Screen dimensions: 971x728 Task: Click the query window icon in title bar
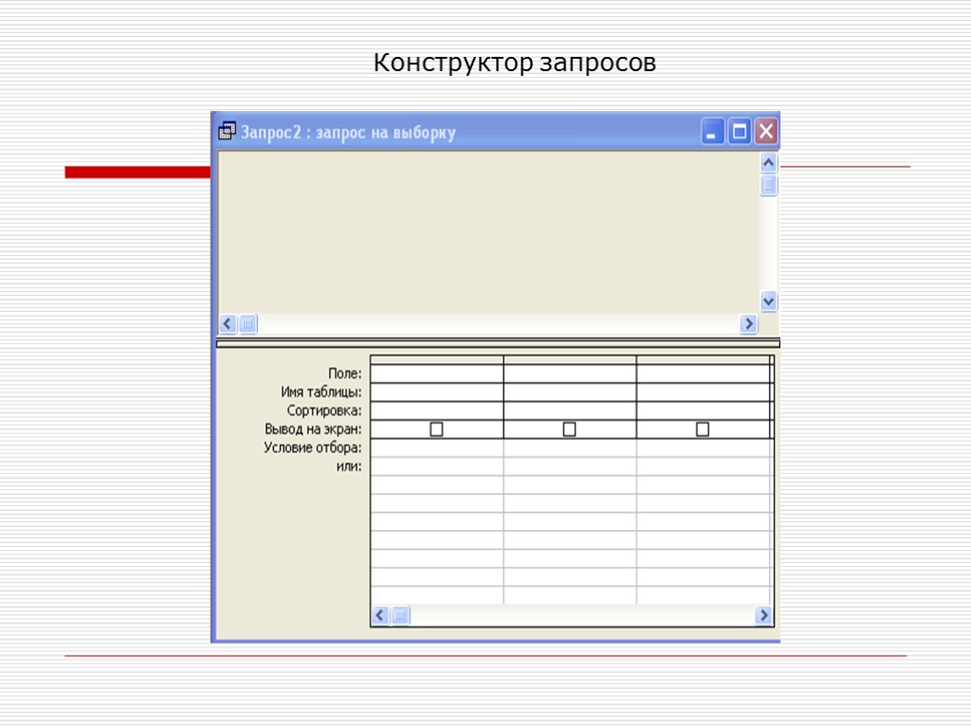coord(227,131)
